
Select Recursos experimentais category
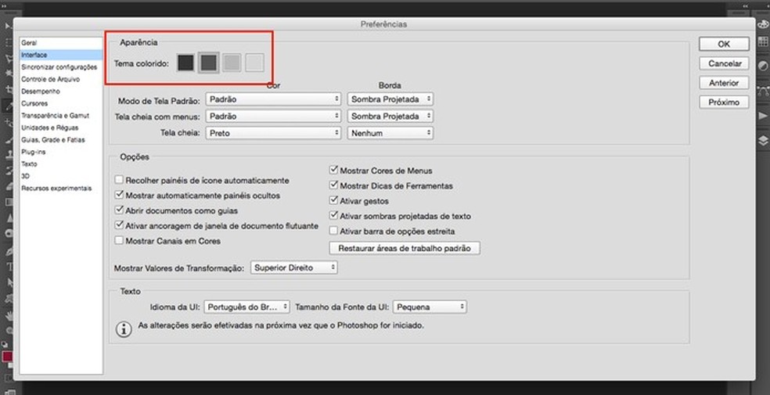[61, 189]
